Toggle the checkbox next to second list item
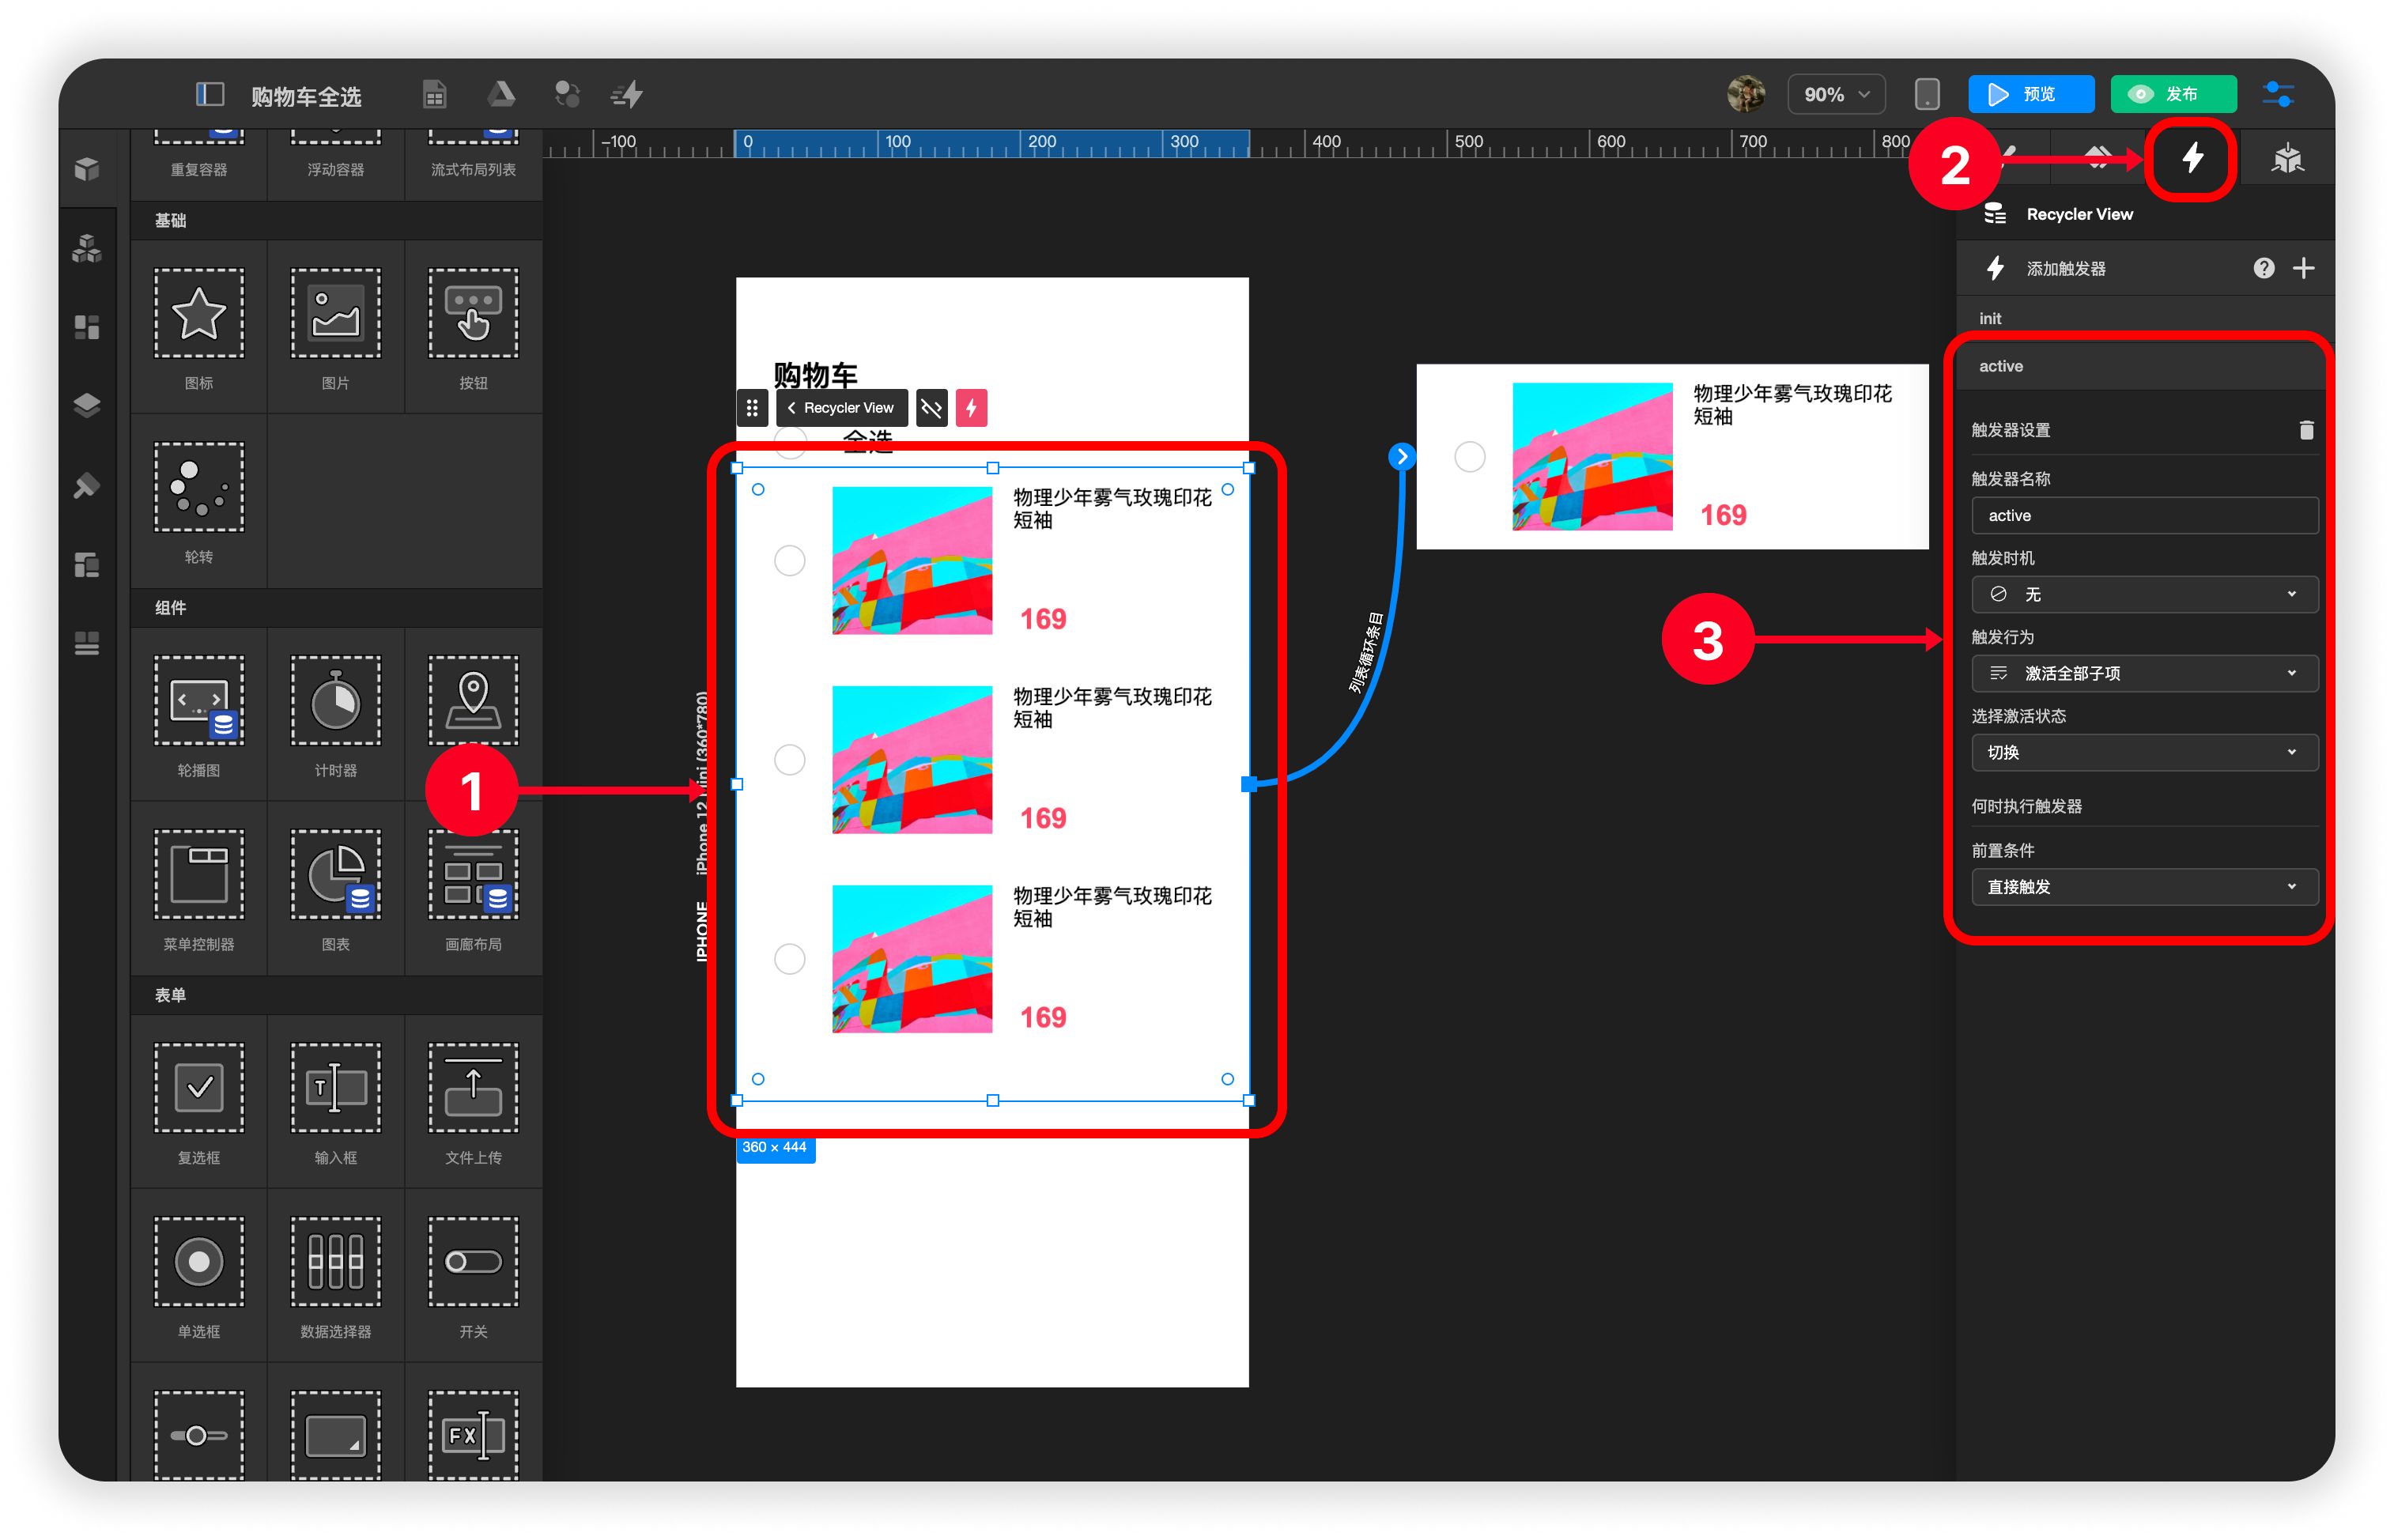 (789, 755)
